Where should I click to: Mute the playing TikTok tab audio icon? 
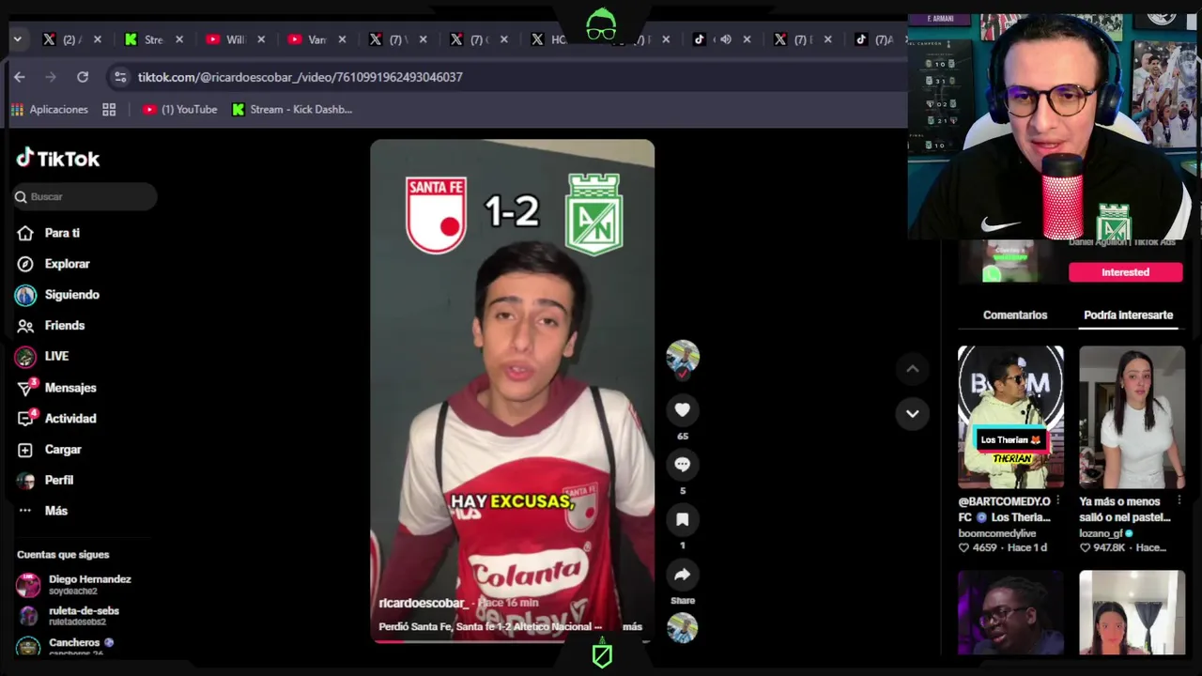pyautogui.click(x=725, y=39)
